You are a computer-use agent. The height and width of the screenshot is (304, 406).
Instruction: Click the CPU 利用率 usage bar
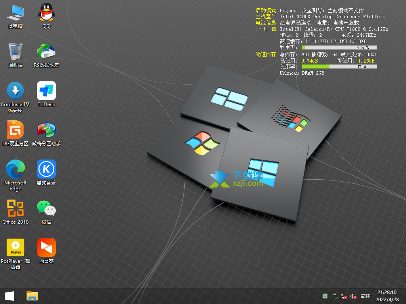click(339, 47)
